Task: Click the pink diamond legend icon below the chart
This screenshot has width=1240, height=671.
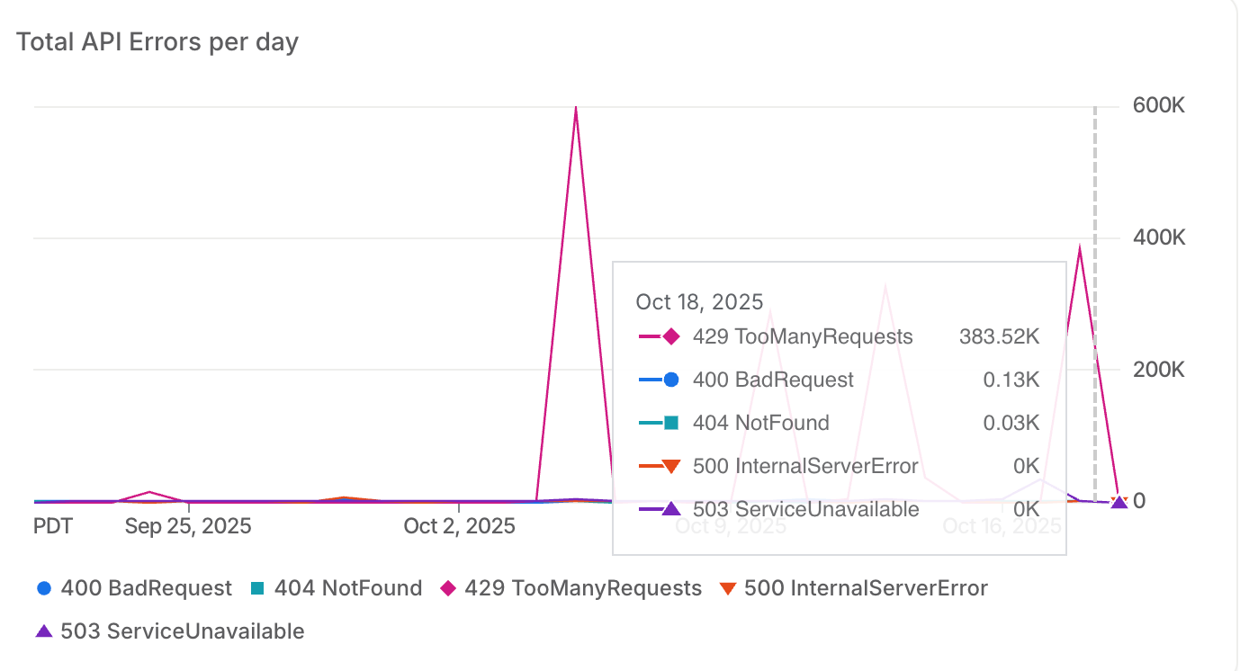Action: 447,588
